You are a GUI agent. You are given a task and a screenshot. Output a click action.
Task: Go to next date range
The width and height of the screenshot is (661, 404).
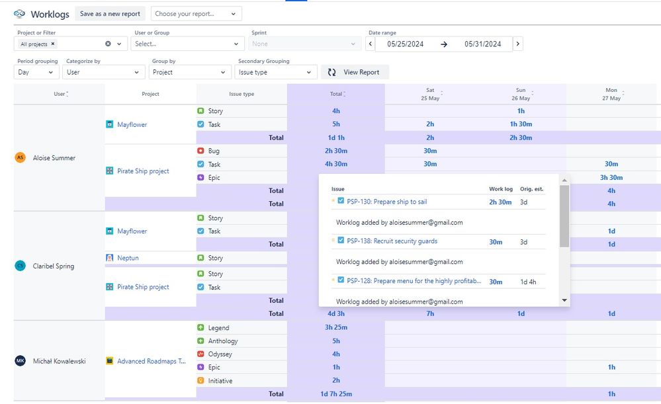(517, 44)
